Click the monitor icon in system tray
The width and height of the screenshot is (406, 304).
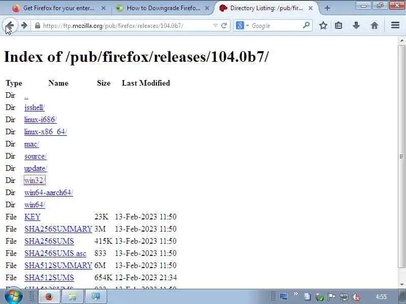coord(284,296)
